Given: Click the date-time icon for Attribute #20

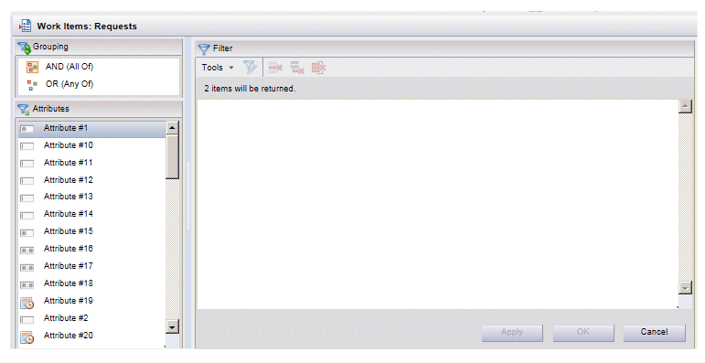Looking at the screenshot, I should tap(27, 337).
